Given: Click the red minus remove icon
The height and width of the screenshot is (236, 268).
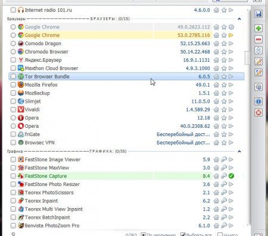Looking at the screenshot, I should click(x=258, y=39).
